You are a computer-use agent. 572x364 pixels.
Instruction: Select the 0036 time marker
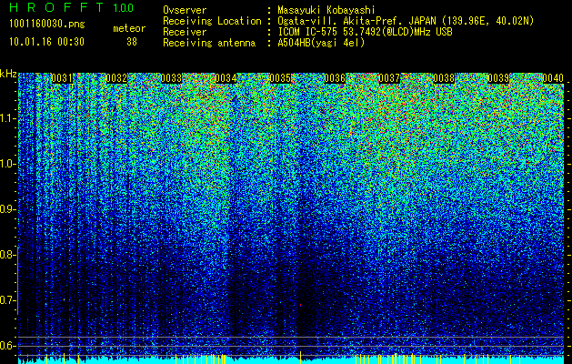click(x=335, y=78)
